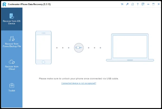Screen dimensions: 162x109
Task: Minimize the Coolmuster window
Action: (x=148, y=4)
